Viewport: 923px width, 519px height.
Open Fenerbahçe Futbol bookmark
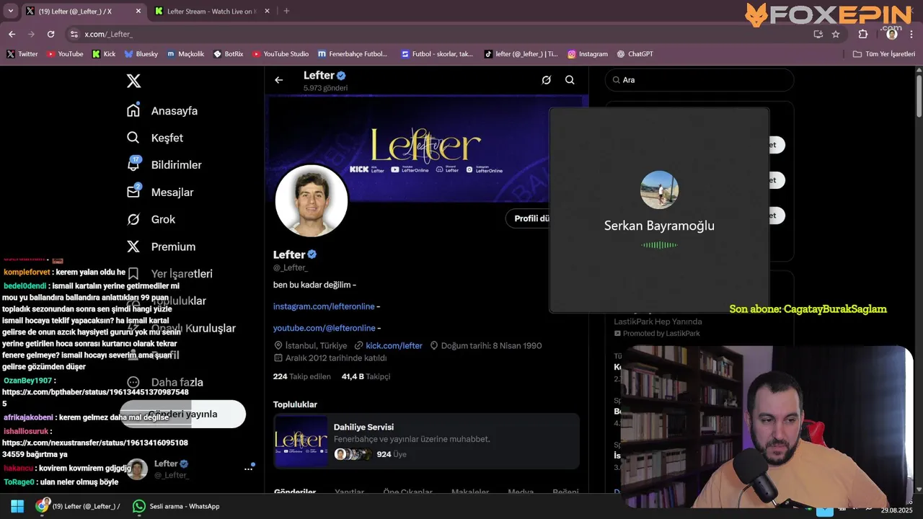[x=353, y=54]
